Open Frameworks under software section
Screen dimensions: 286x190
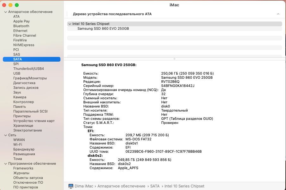click(x=23, y=168)
